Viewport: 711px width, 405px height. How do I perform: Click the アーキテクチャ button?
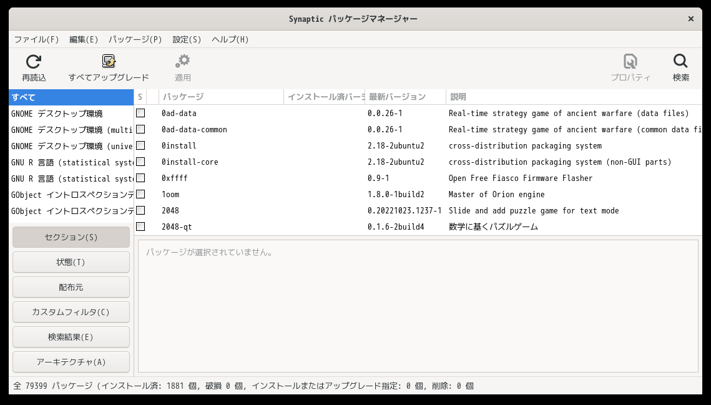(71, 362)
